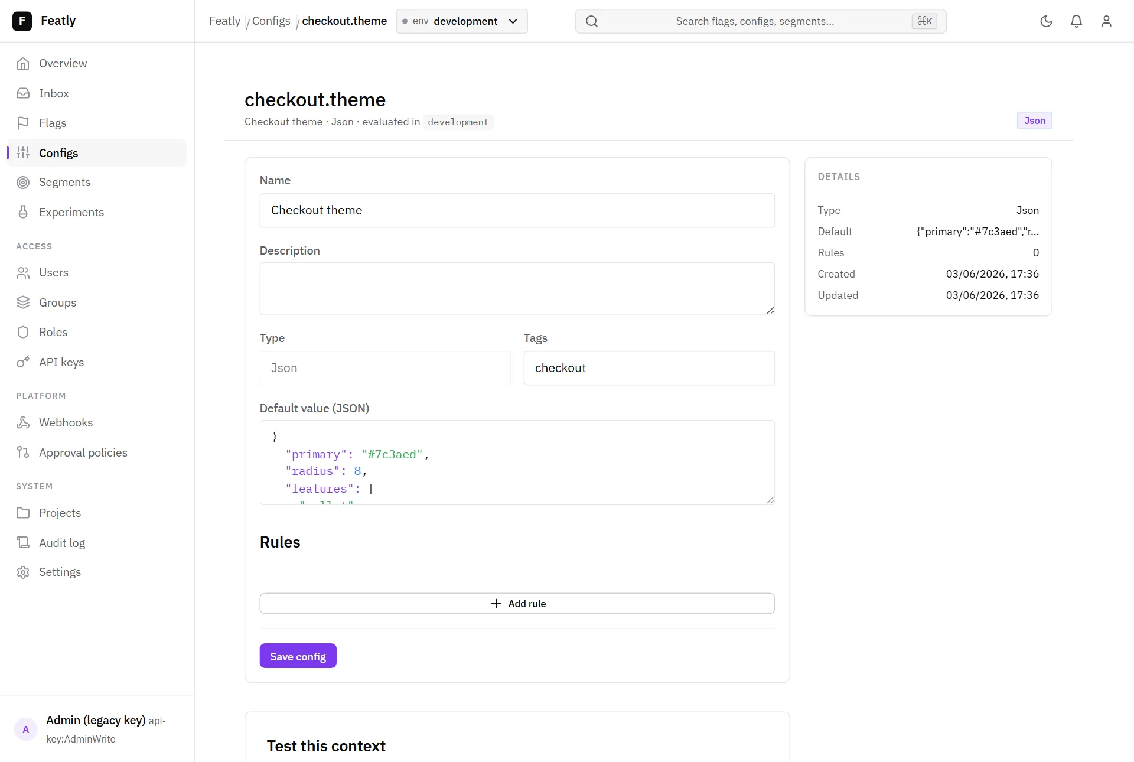Image resolution: width=1134 pixels, height=762 pixels.
Task: Click the Inbox tray icon
Action: [x=23, y=93]
